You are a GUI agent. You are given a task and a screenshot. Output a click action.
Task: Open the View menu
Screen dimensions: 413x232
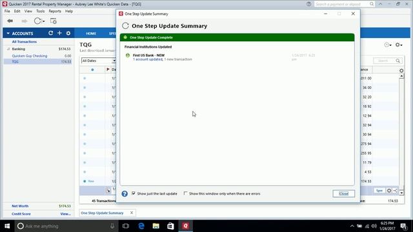(x=28, y=12)
